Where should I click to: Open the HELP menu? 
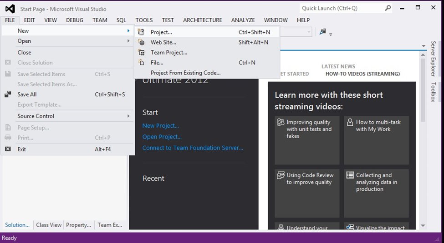click(x=303, y=20)
